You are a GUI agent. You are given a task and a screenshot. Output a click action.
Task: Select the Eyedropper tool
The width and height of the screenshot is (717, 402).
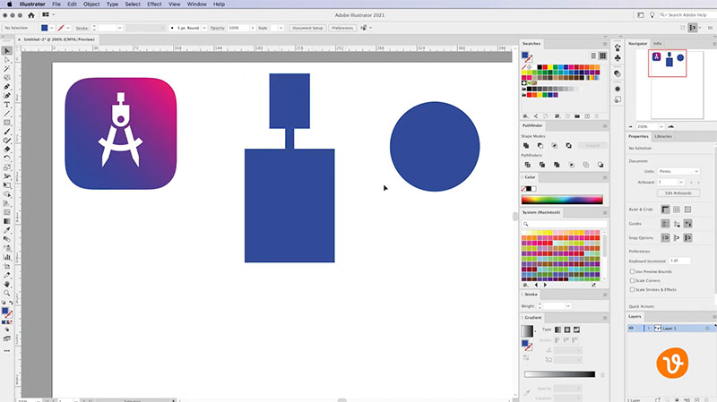7,230
